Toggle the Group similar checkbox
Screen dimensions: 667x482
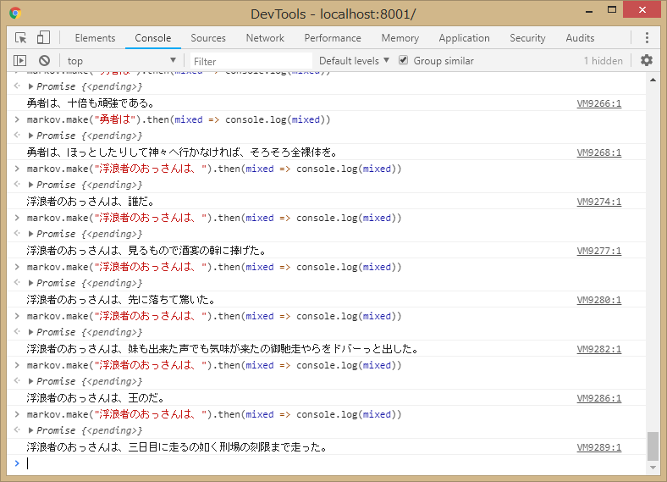pos(404,61)
